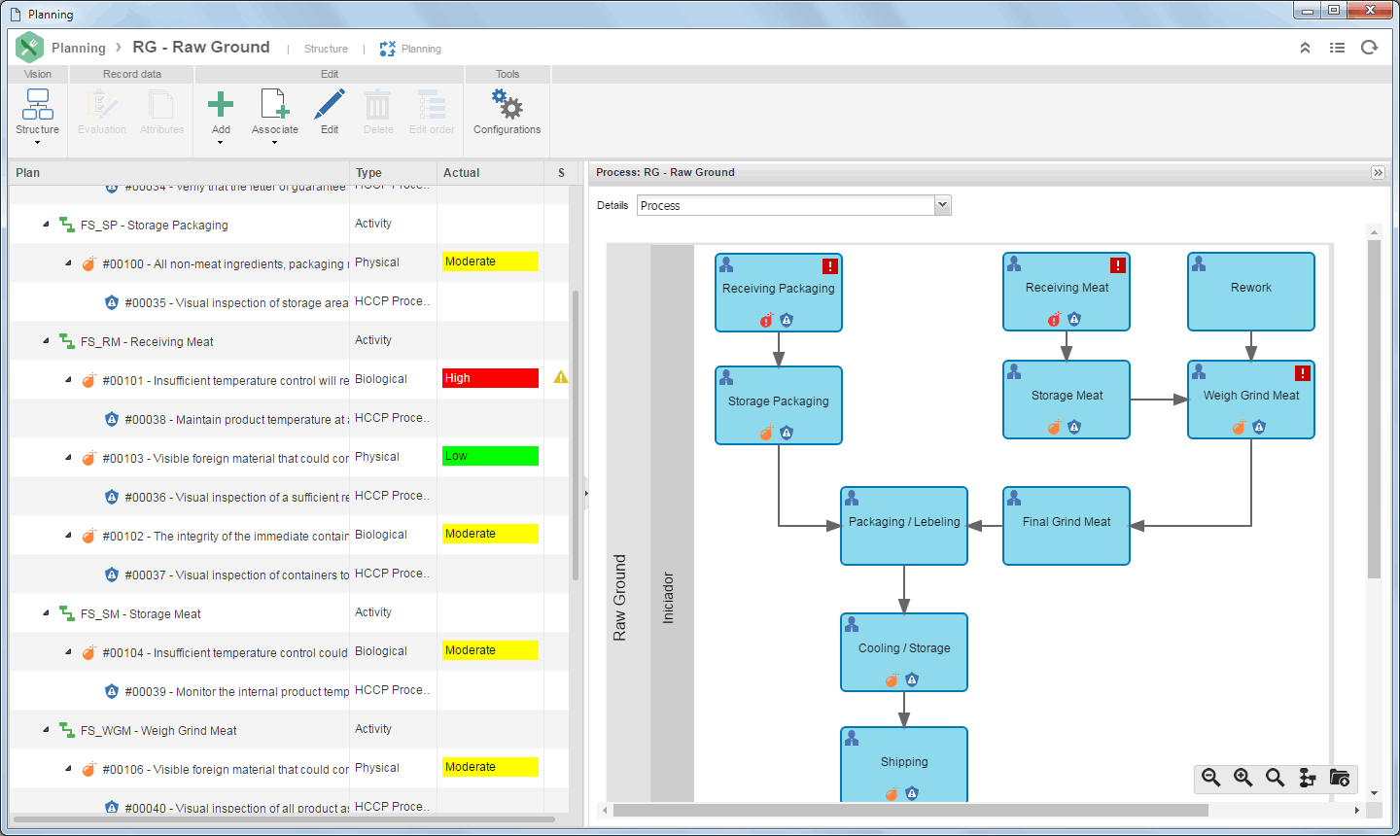Click the Edit order icon
Screen dimensions: 1400x836
coord(432,104)
